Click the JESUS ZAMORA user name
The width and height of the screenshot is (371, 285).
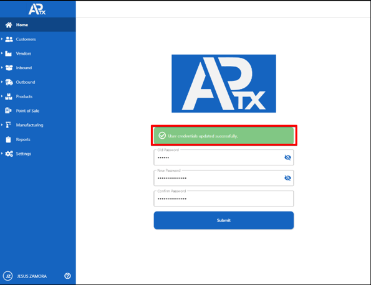tap(32, 276)
